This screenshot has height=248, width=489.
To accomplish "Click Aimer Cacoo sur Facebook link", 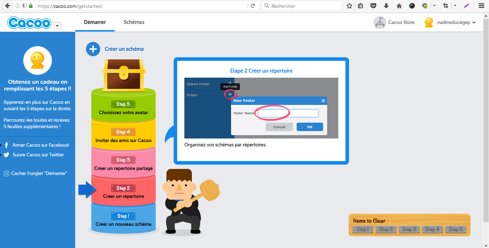I will (x=41, y=145).
